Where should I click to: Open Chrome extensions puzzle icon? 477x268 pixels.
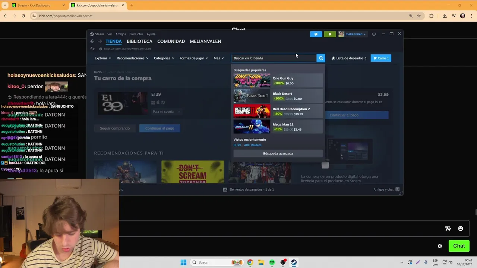pyautogui.click(x=432, y=16)
